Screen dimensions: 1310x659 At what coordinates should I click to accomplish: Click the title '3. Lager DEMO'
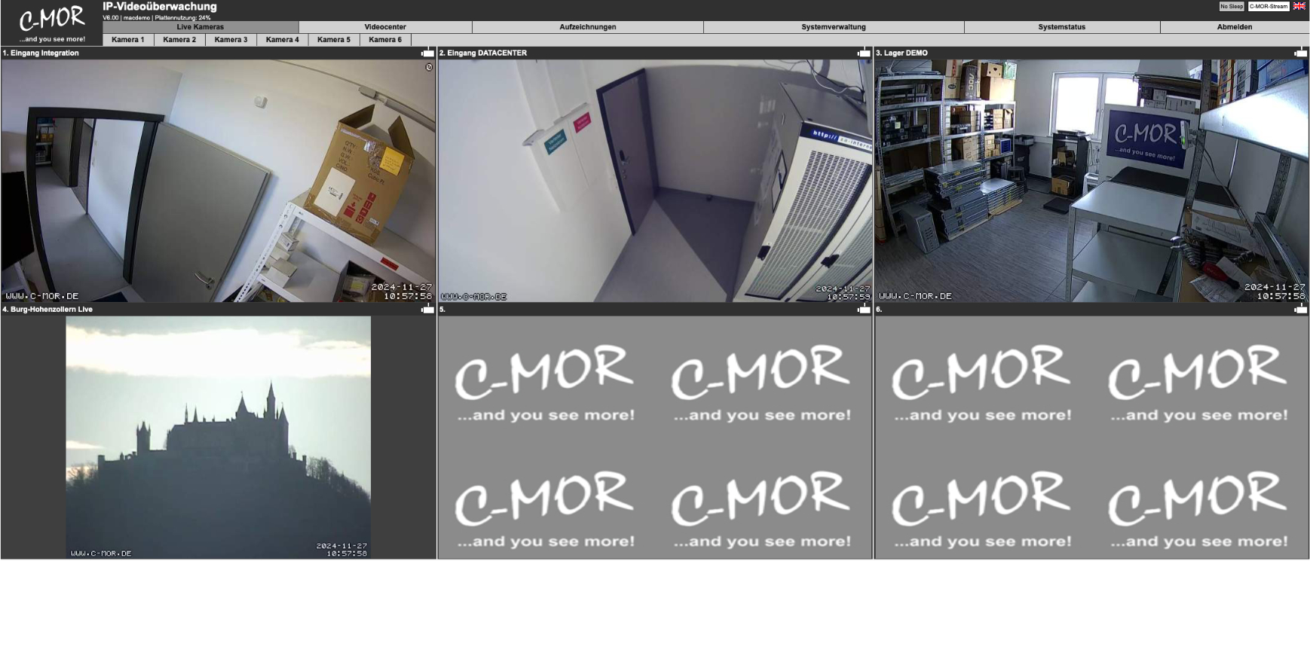point(901,53)
